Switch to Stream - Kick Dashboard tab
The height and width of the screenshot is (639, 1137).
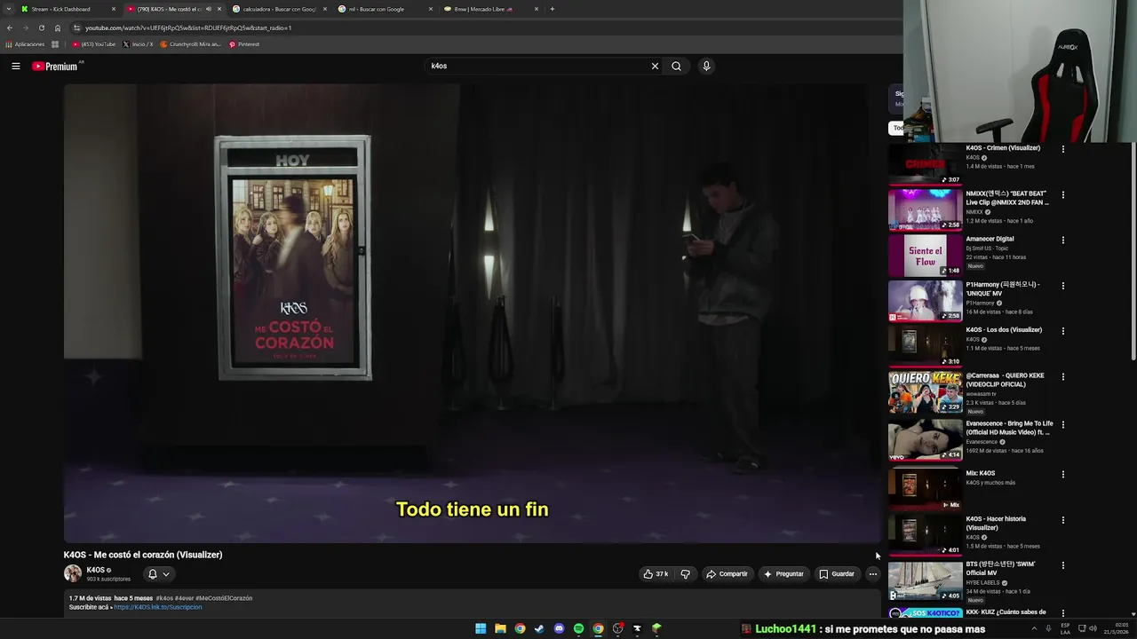pos(69,9)
